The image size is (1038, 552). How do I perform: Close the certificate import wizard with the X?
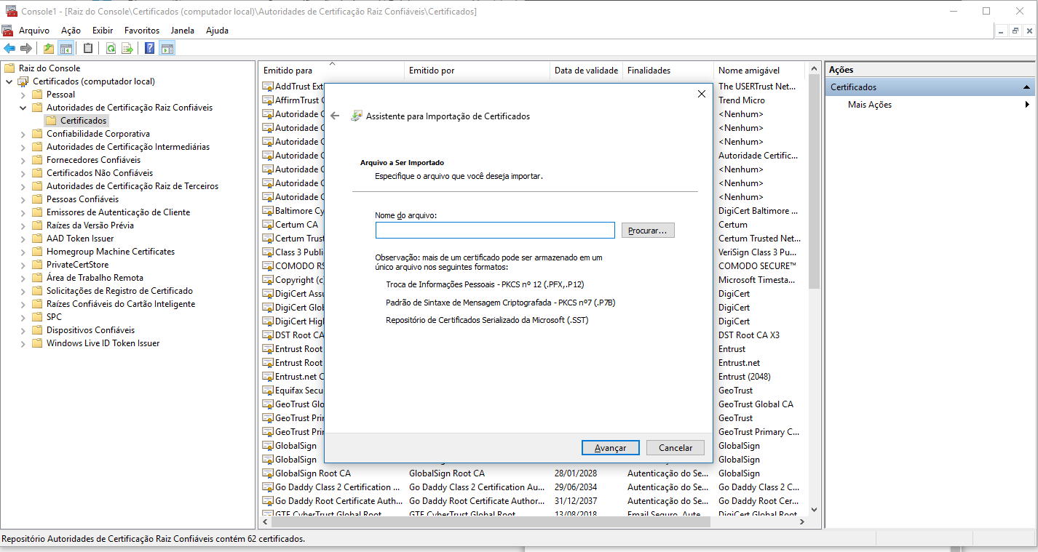[x=702, y=94]
